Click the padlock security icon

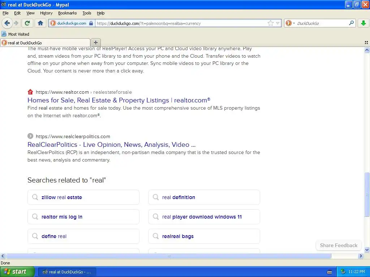(x=91, y=23)
